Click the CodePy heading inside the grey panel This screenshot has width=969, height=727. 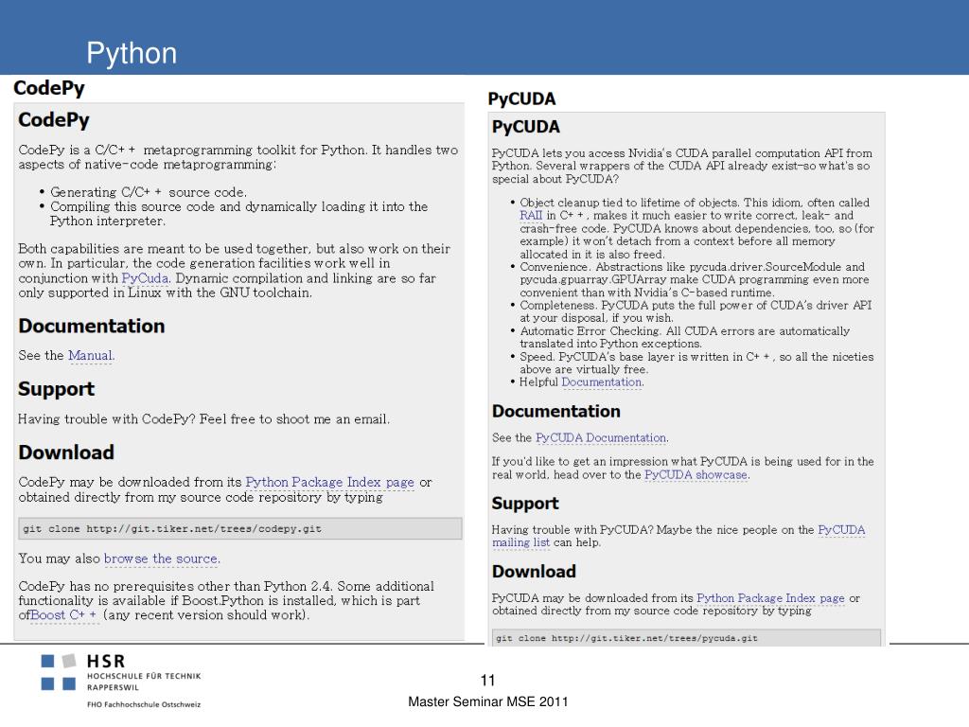click(54, 120)
